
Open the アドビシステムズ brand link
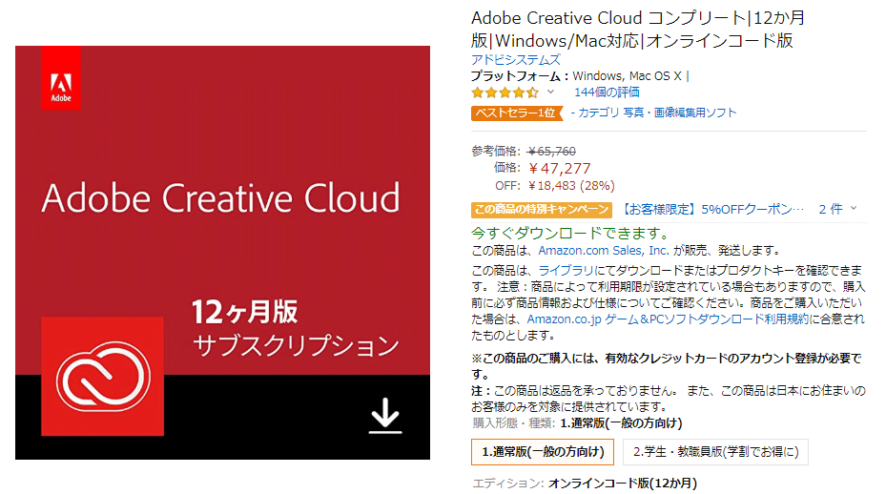point(516,59)
